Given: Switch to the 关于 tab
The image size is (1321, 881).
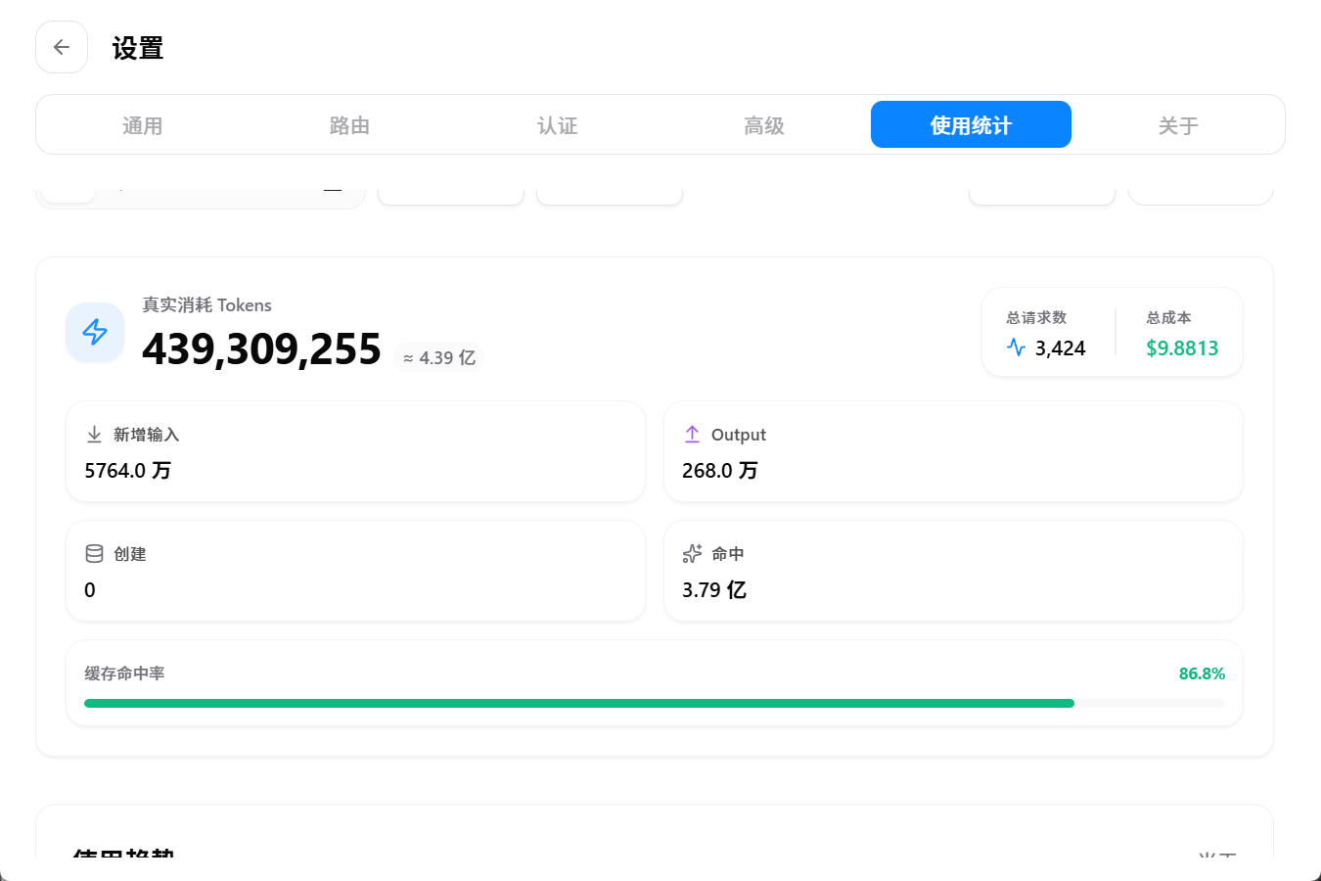Looking at the screenshot, I should (x=1178, y=125).
